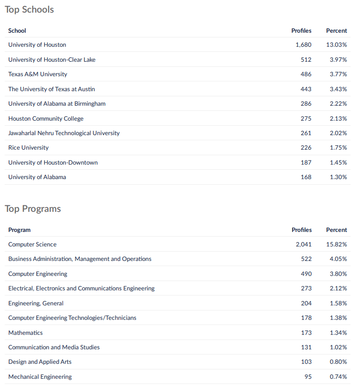This screenshot has width=359, height=390.
Task: Select the Mathematics program entry
Action: click(x=25, y=333)
